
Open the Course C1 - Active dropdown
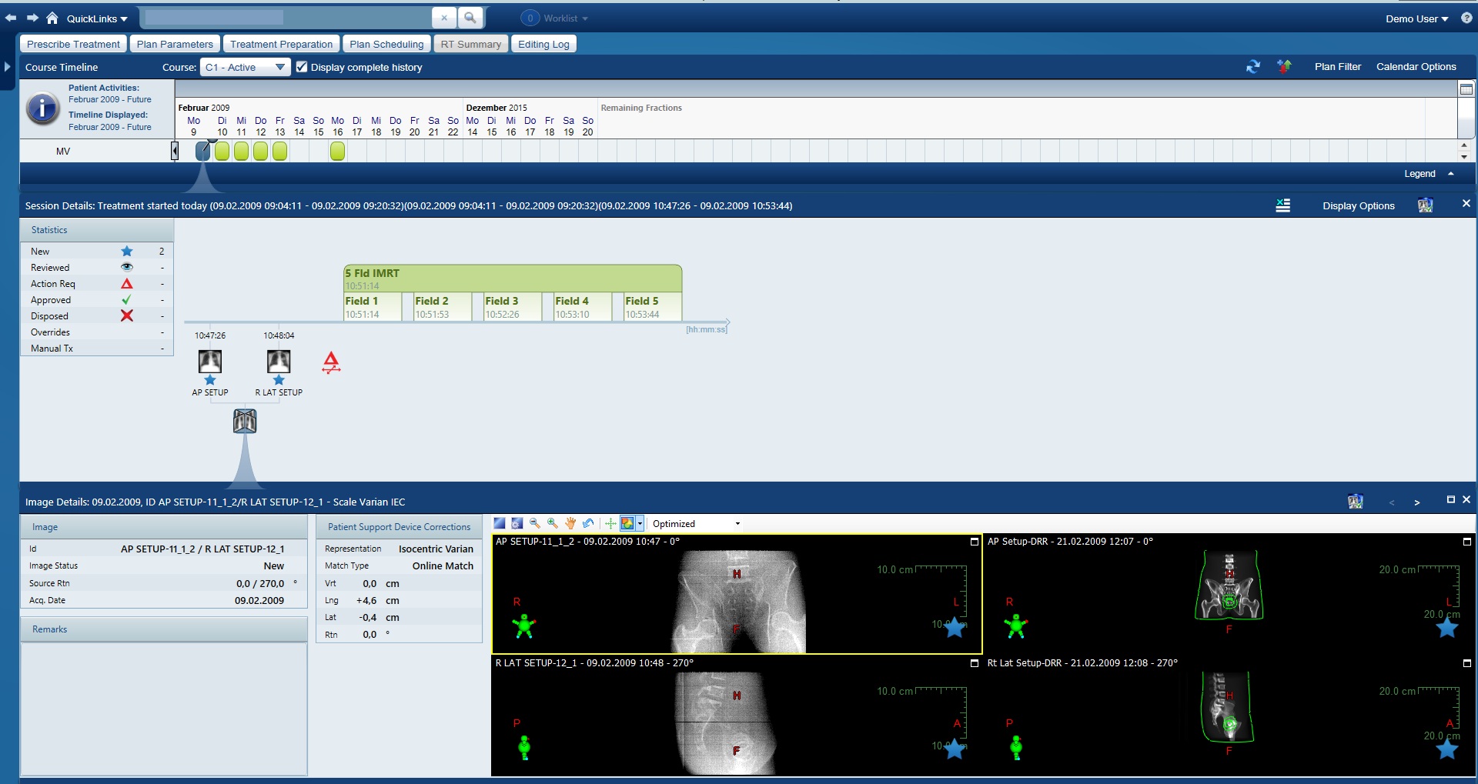tap(280, 67)
